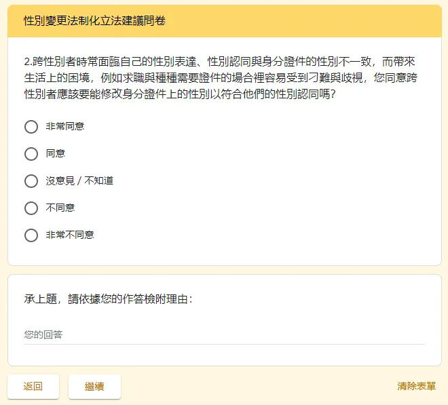Select the 非常不同意 radio circle

(x=31, y=235)
